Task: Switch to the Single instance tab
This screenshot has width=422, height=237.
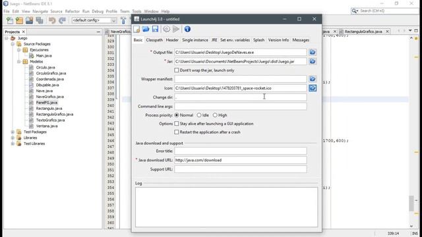Action: [x=195, y=39]
